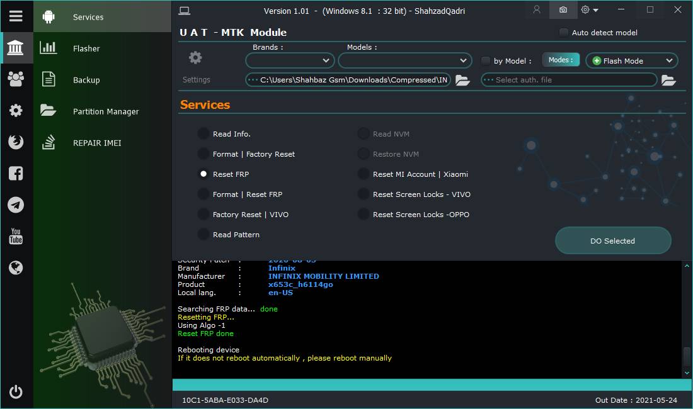Click log scrollbar up arrow

[x=687, y=266]
